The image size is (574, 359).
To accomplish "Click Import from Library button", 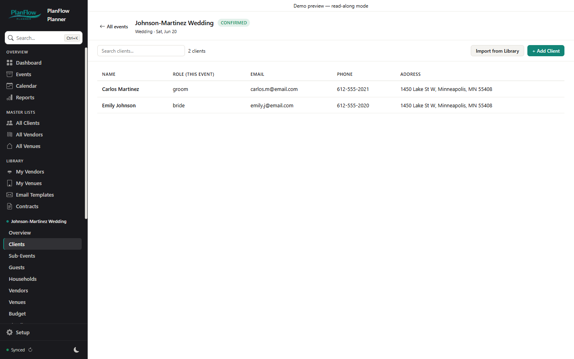I will (x=497, y=51).
